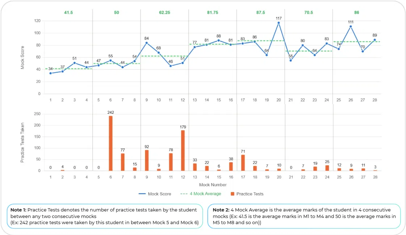Select the 111 data point at mock 26

(x=351, y=26)
